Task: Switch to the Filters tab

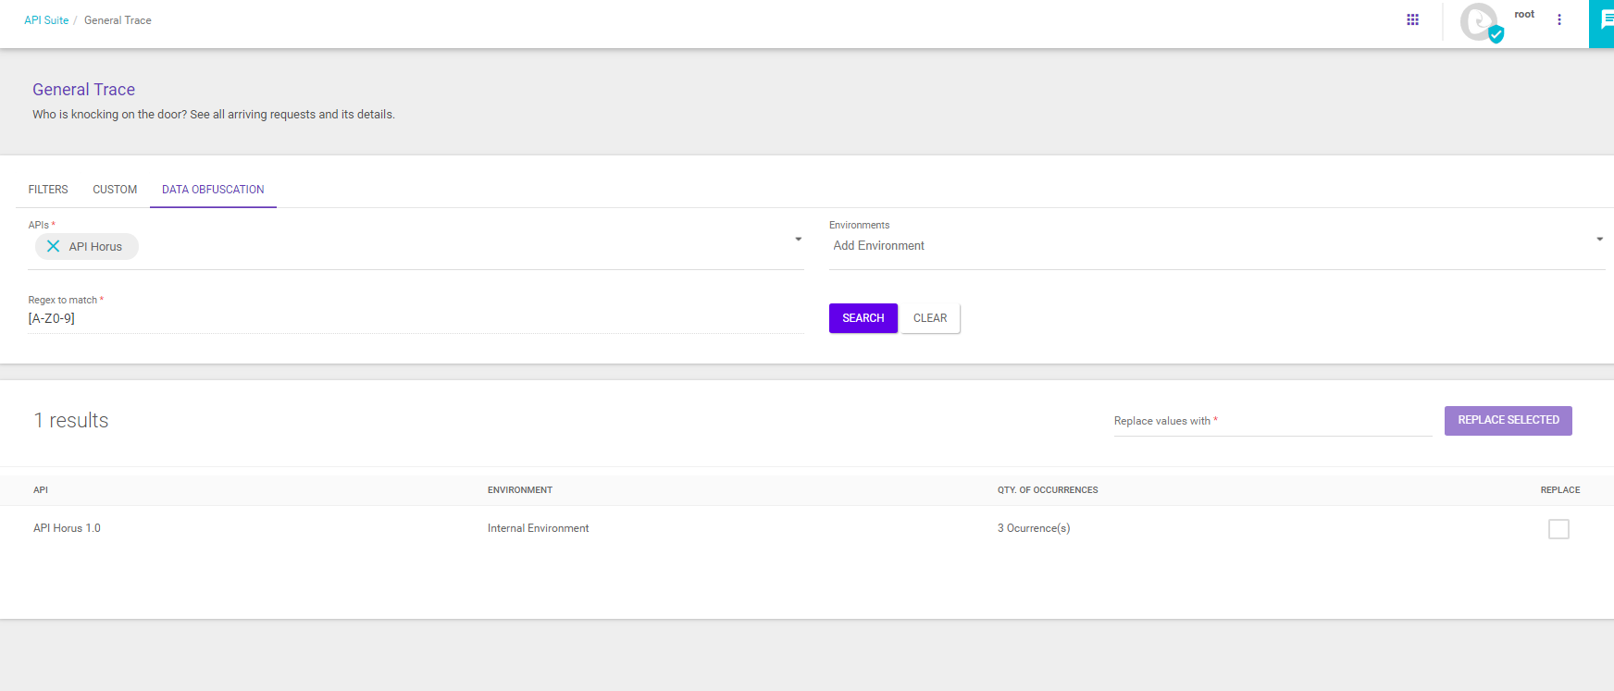Action: point(48,190)
